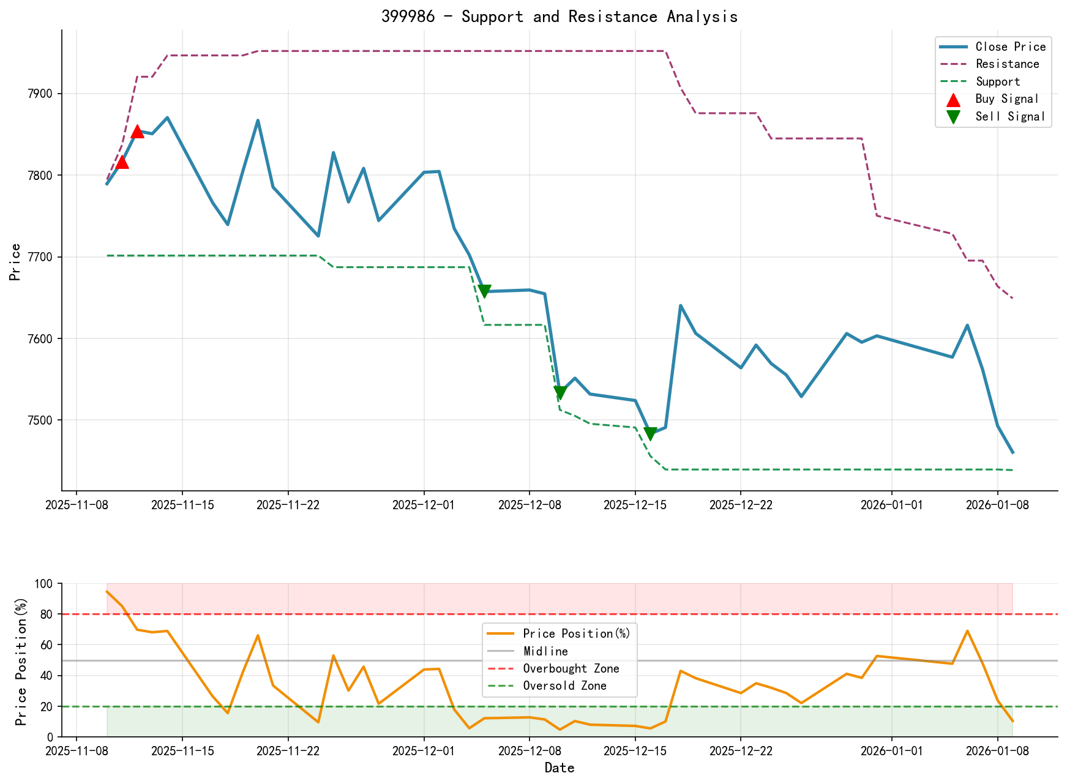1067x784 pixels.
Task: Click the peak of the Close Price line
Action: click(x=167, y=116)
